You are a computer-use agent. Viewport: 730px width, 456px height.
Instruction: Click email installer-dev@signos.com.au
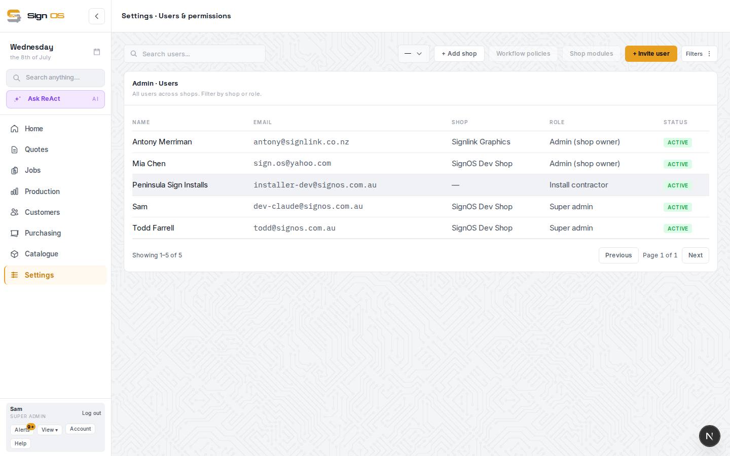pos(315,185)
